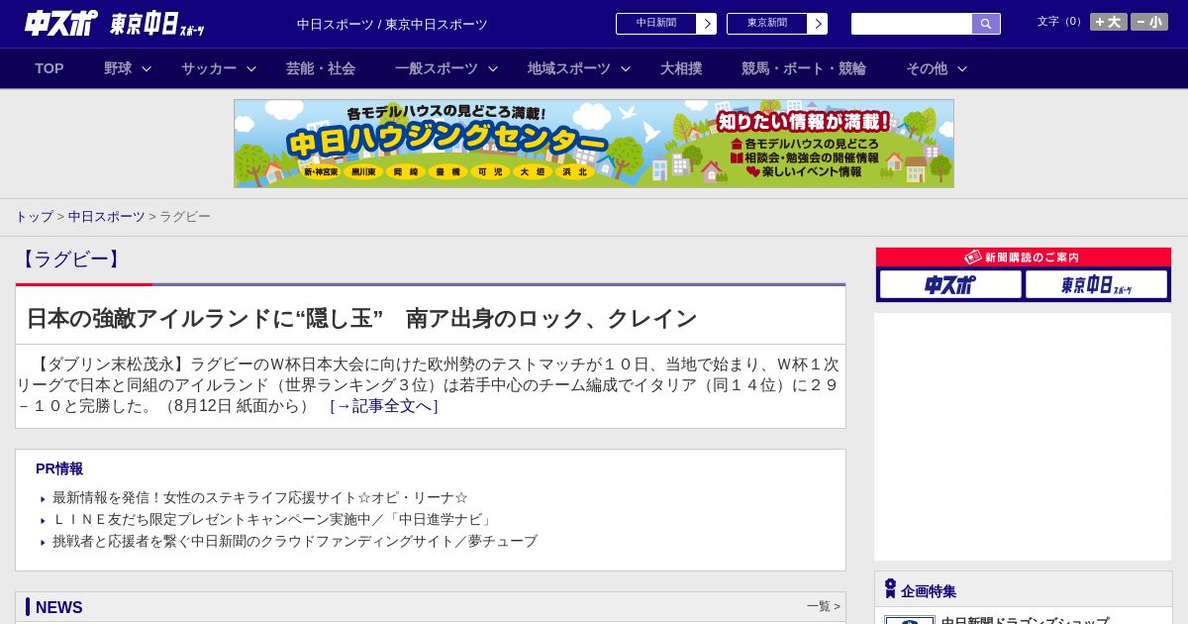This screenshot has height=624, width=1188.
Task: Decrease text size with the 小 button
Action: [x=1149, y=22]
